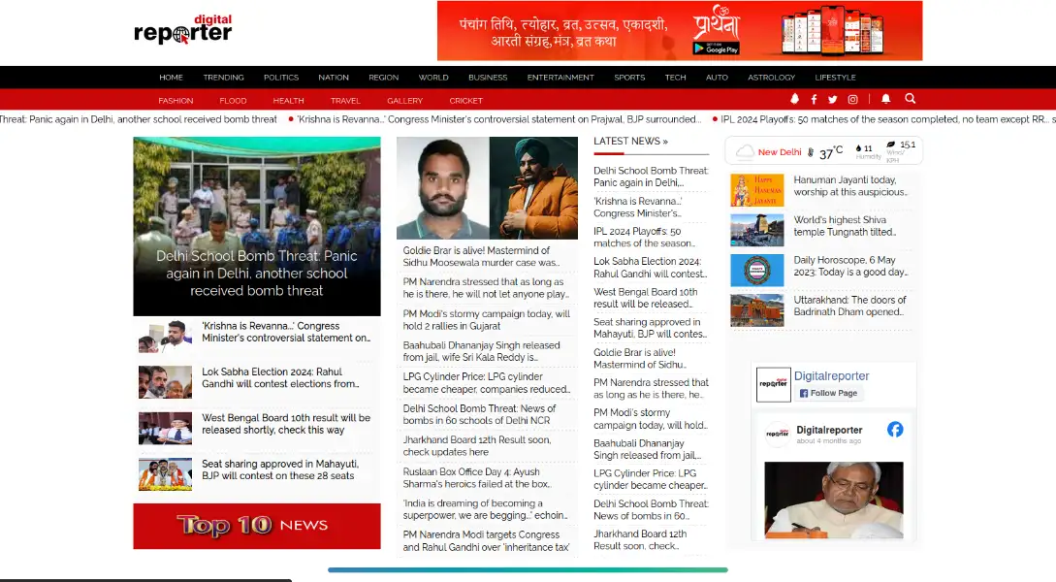Open the CRICKET item in the red menu
The image size is (1056, 582).
(x=465, y=101)
